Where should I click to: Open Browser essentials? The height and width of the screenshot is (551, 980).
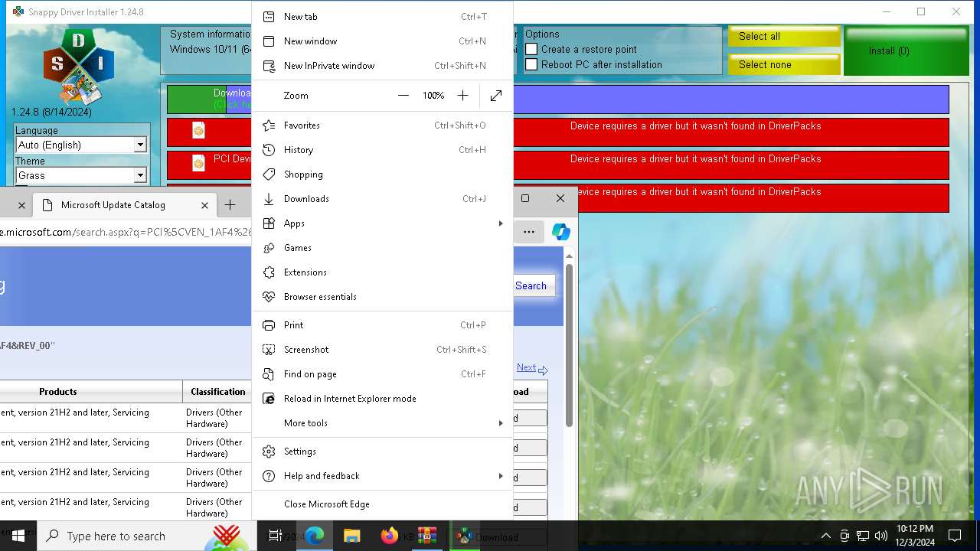(382, 297)
